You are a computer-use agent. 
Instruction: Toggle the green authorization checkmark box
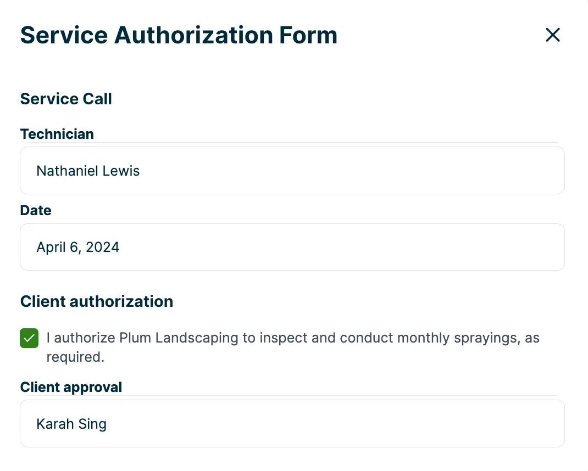click(x=29, y=338)
